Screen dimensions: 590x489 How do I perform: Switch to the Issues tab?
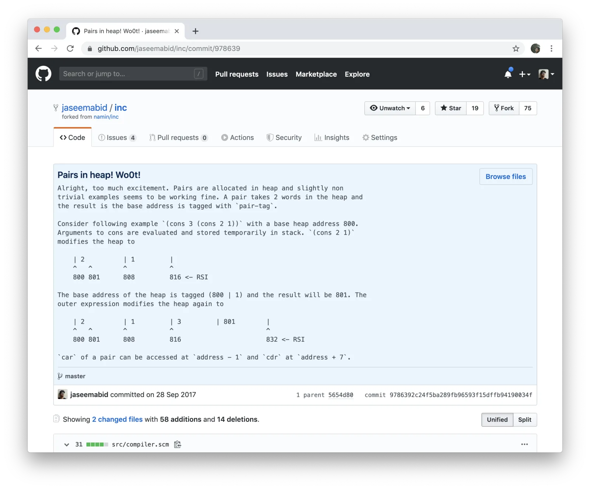tap(117, 138)
